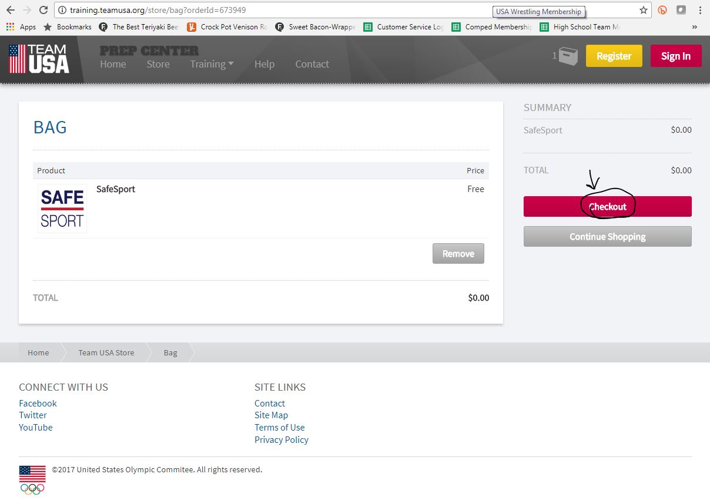Click the browser back arrow

(x=10, y=10)
